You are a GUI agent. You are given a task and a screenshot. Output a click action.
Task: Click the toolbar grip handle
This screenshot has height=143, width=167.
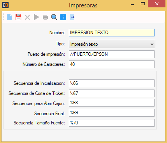(x=3, y=17)
